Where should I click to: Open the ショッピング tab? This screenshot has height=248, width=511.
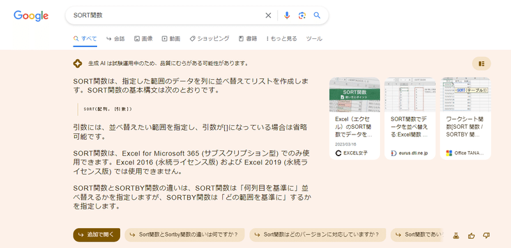coord(210,39)
